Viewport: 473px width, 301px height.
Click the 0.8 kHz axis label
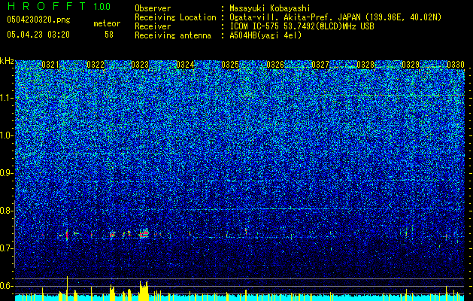pos(6,211)
